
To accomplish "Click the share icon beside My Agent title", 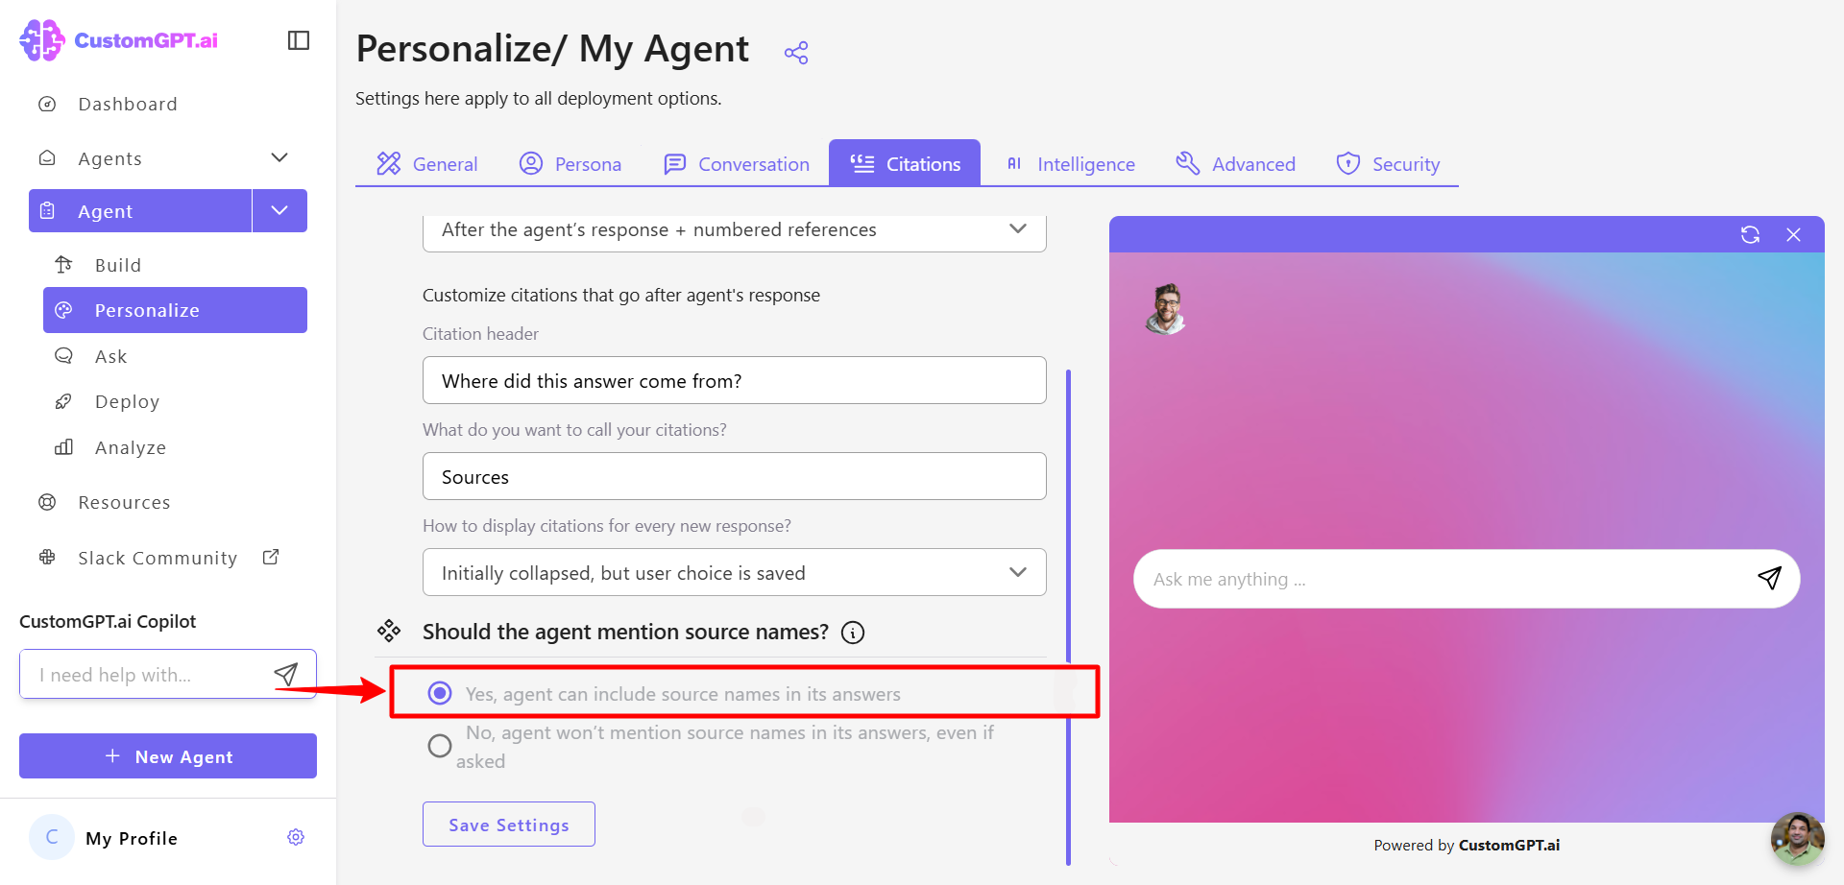I will (x=796, y=52).
